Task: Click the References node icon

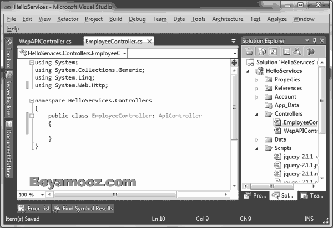Action: pyautogui.click(x=269, y=88)
